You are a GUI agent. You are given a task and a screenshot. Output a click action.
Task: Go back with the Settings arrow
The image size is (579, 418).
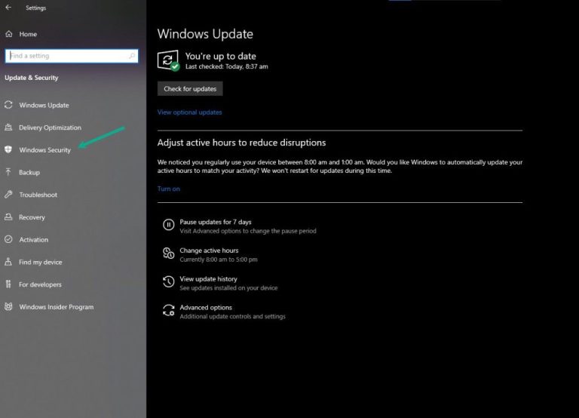tap(8, 8)
